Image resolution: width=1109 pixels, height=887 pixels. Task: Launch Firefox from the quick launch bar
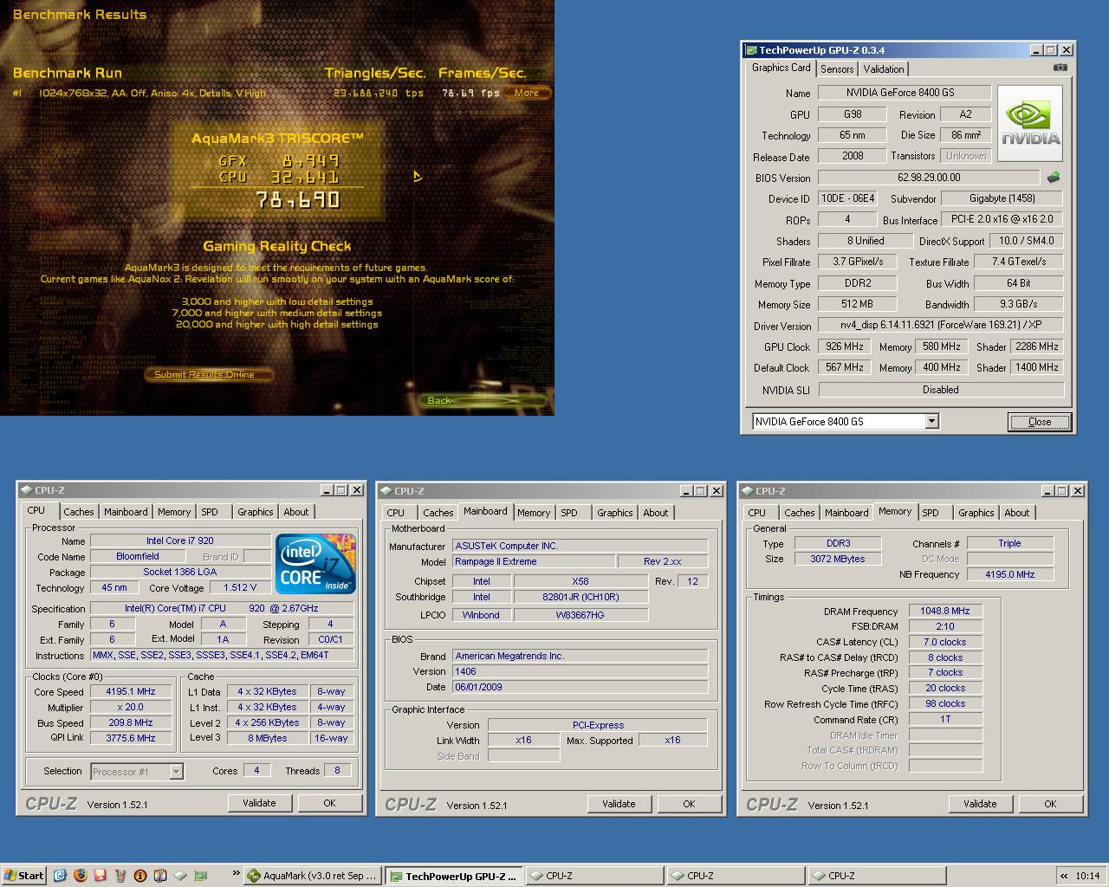80,875
